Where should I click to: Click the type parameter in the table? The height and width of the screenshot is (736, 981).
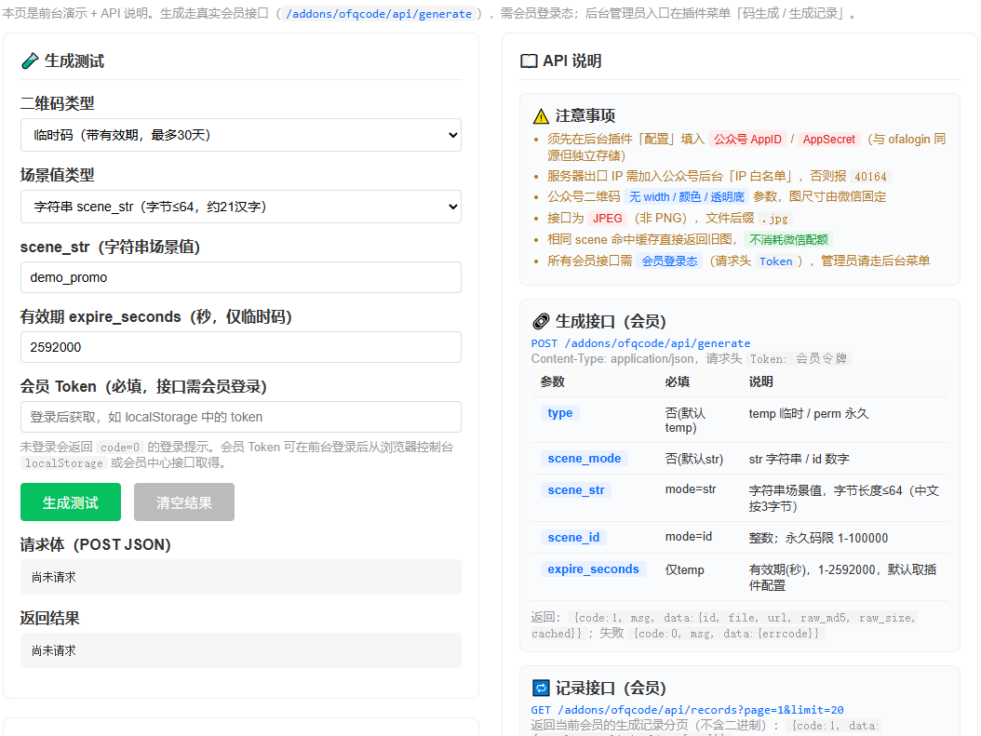560,413
